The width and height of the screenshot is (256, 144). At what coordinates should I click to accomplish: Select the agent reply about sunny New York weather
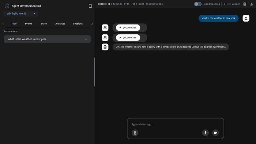(x=171, y=47)
